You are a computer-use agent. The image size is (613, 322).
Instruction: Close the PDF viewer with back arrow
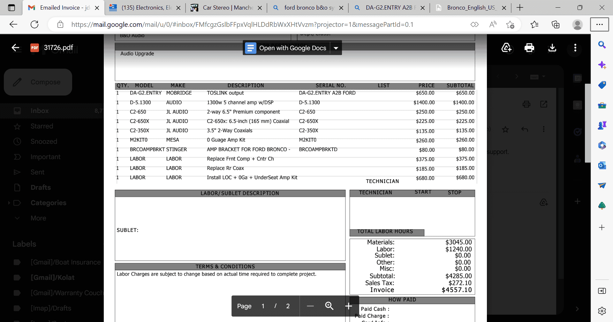(x=15, y=48)
